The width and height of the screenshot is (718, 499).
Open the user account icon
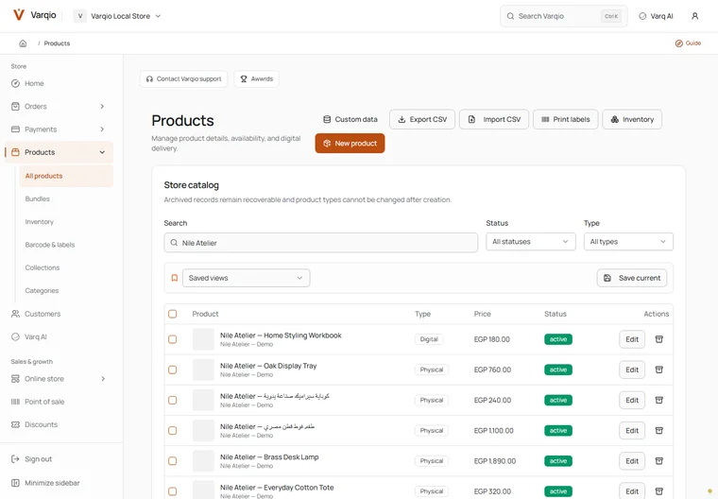pyautogui.click(x=694, y=16)
